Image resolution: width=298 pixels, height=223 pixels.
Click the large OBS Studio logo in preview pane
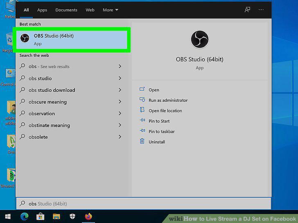click(200, 40)
